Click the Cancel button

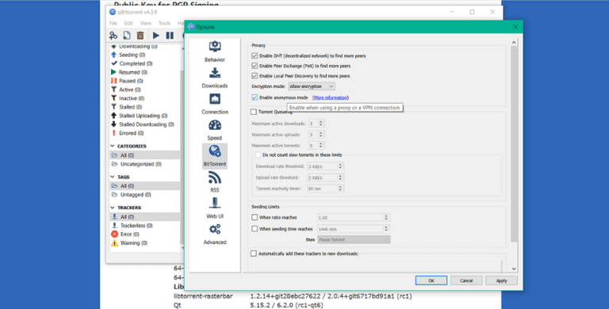point(466,280)
